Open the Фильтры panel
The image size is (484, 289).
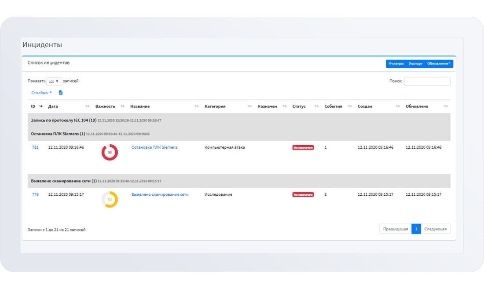[396, 63]
